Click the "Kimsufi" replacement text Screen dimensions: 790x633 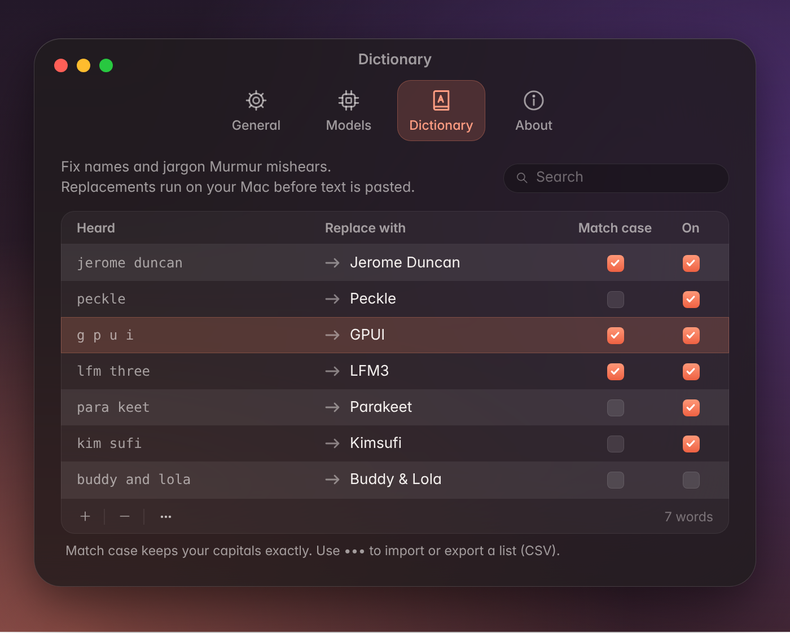(376, 443)
